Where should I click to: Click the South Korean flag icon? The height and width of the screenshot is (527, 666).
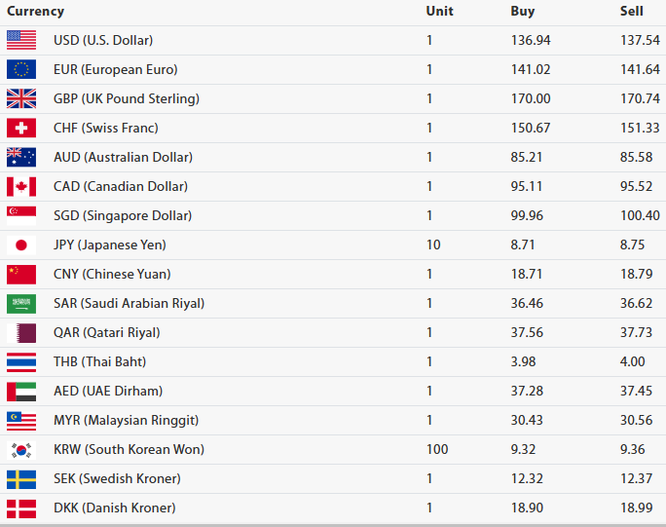[x=21, y=449]
